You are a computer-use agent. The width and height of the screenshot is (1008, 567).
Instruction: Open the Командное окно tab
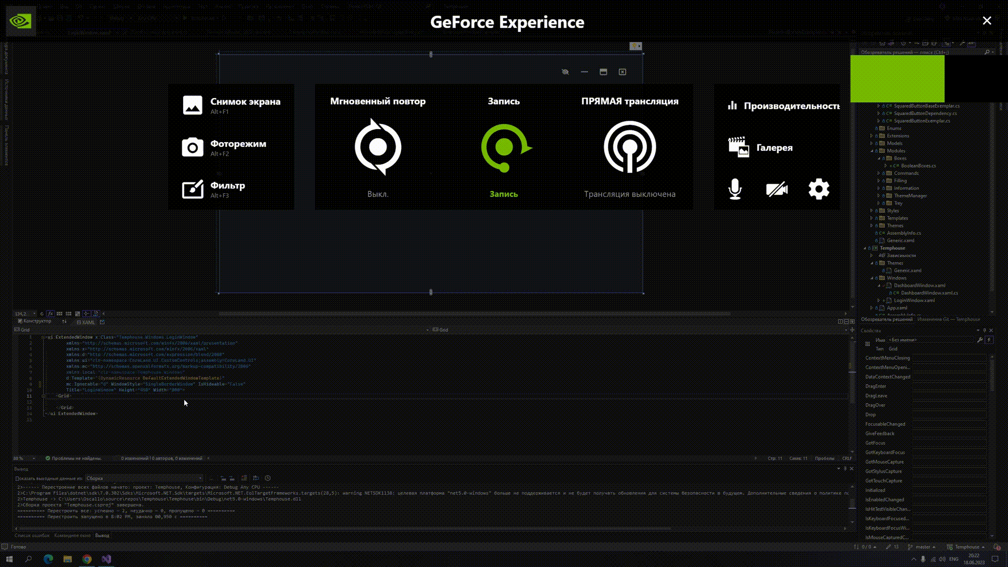click(72, 535)
